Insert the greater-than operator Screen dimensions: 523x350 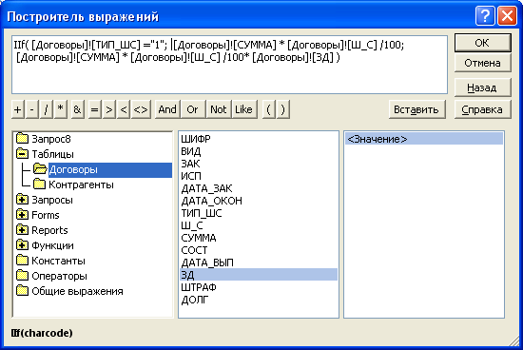coord(109,109)
